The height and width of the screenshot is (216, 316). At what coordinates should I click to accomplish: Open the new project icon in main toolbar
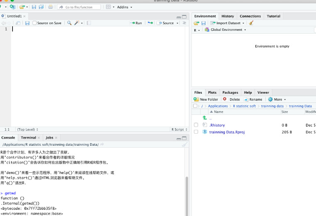point(12,7)
